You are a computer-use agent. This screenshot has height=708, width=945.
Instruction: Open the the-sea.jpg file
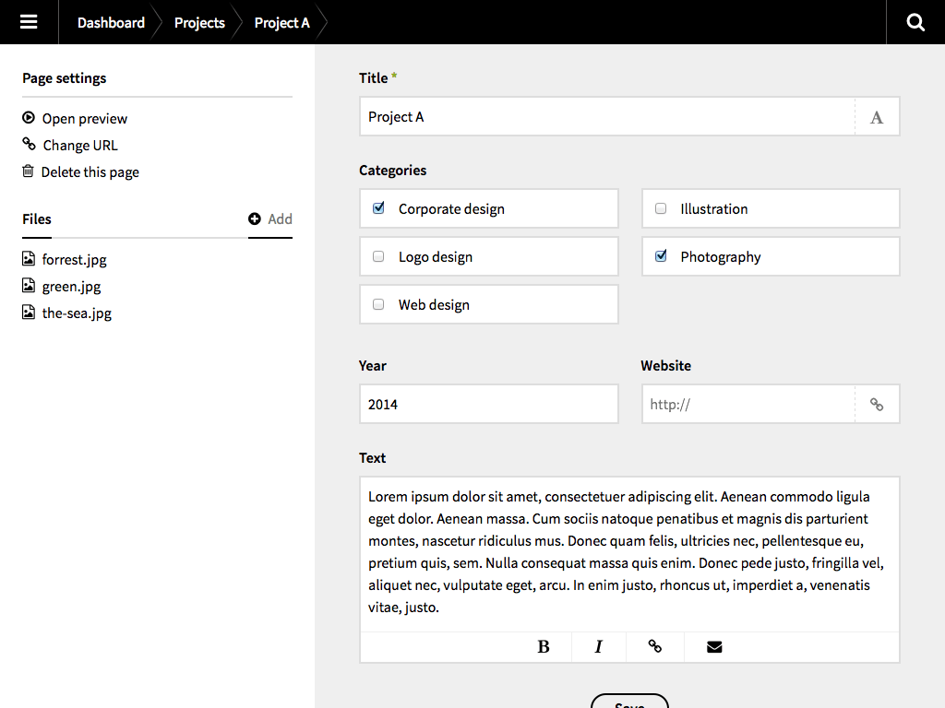click(78, 313)
